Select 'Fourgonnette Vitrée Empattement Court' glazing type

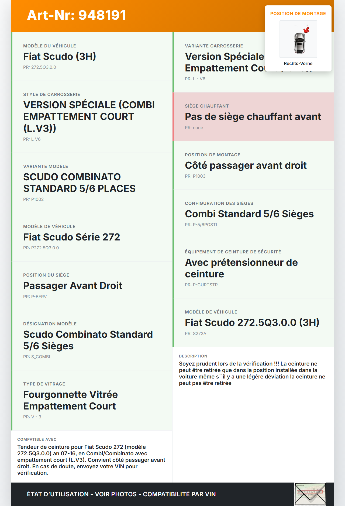pyautogui.click(x=70, y=400)
